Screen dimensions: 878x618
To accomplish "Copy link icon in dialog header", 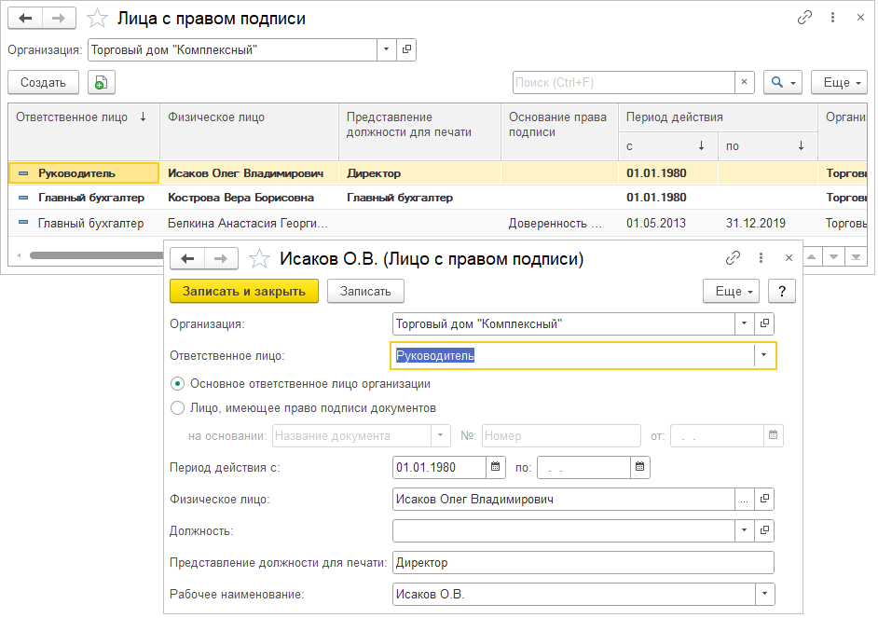I will click(734, 258).
